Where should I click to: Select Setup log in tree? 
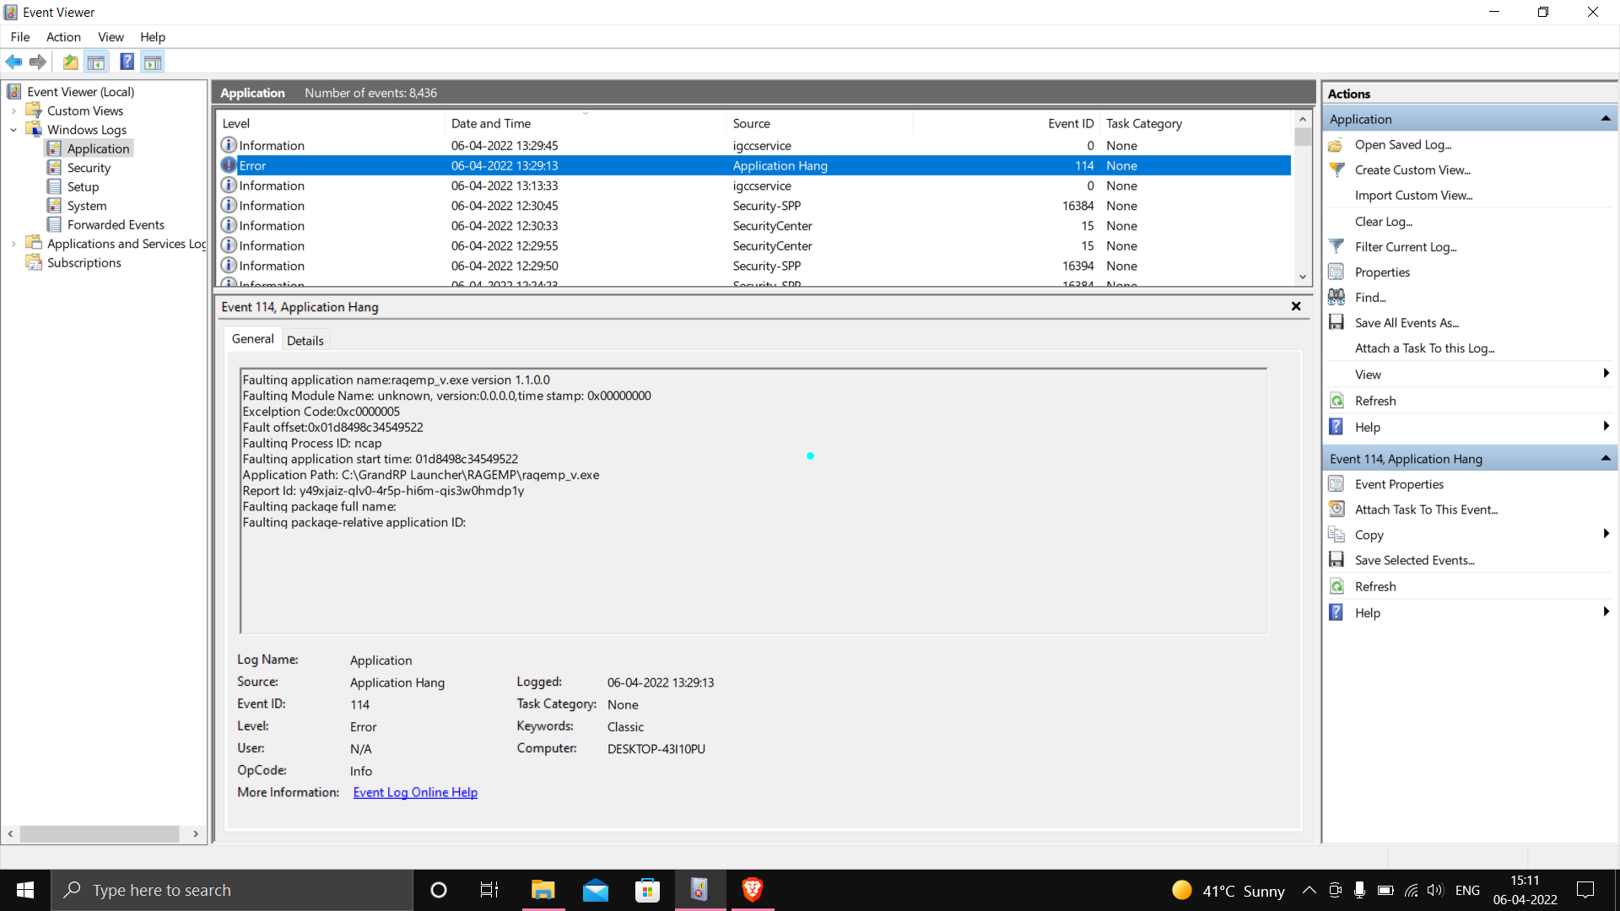82,186
